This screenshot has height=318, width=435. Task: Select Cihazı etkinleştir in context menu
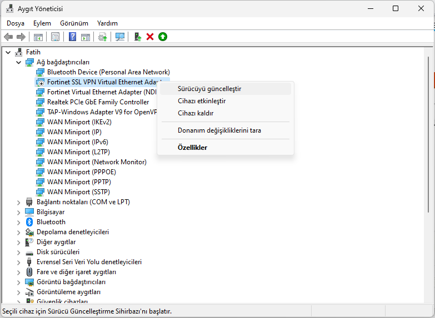(201, 101)
